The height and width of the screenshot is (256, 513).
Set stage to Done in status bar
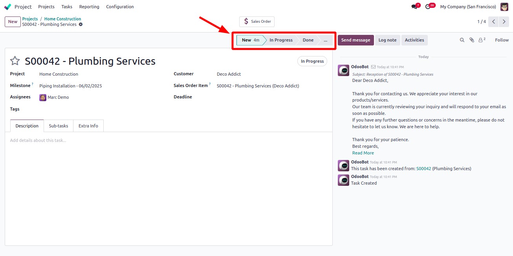308,40
